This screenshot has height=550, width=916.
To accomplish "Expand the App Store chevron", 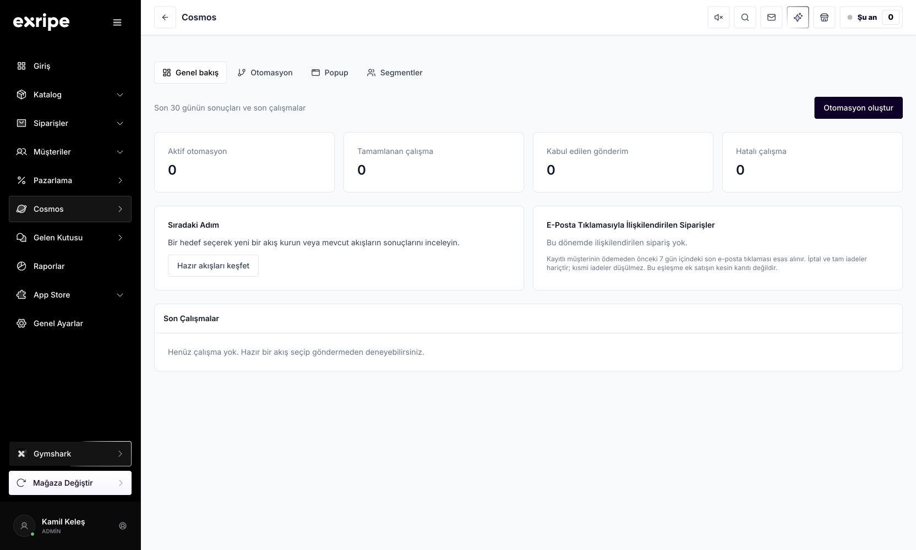I will click(x=120, y=295).
